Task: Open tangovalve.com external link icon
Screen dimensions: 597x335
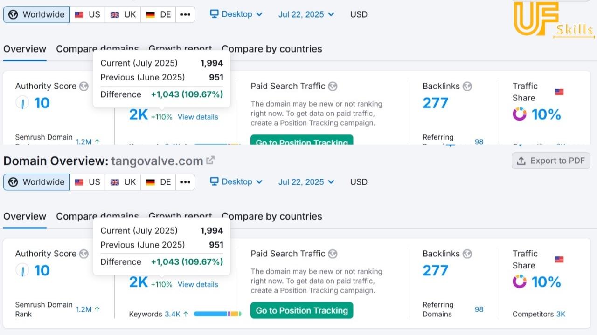Action: [210, 161]
